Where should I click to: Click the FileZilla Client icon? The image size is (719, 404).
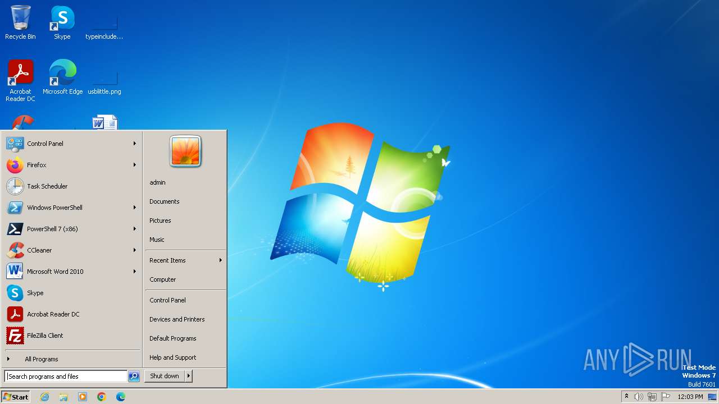(x=15, y=336)
